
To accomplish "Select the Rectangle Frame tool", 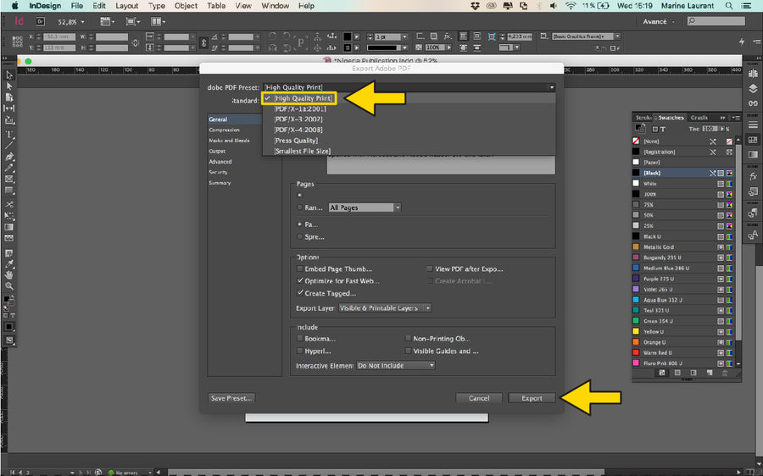I will pos(9,179).
